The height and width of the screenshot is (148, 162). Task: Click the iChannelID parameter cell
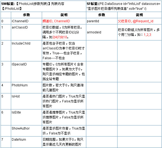click(x=26, y=21)
